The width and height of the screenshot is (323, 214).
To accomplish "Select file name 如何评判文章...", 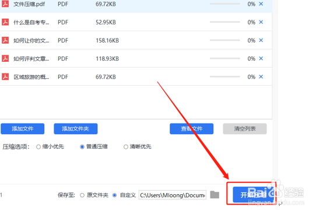I will coord(31,59).
